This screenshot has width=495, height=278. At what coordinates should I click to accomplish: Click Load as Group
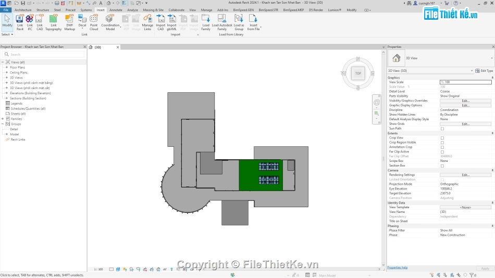click(239, 22)
